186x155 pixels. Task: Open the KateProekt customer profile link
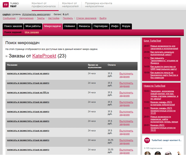pyautogui.click(x=44, y=56)
